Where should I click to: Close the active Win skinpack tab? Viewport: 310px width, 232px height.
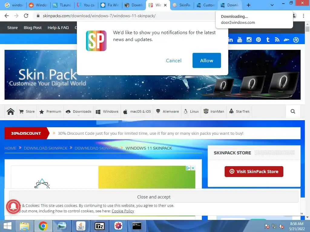(165, 5)
